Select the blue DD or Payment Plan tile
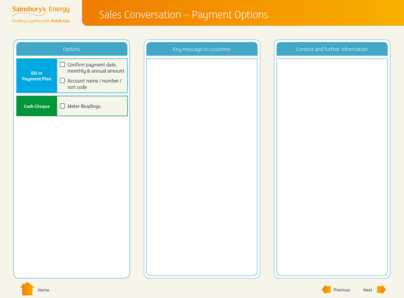 (37, 76)
